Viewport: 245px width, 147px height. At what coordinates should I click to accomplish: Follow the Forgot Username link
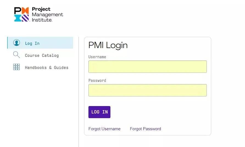click(104, 129)
